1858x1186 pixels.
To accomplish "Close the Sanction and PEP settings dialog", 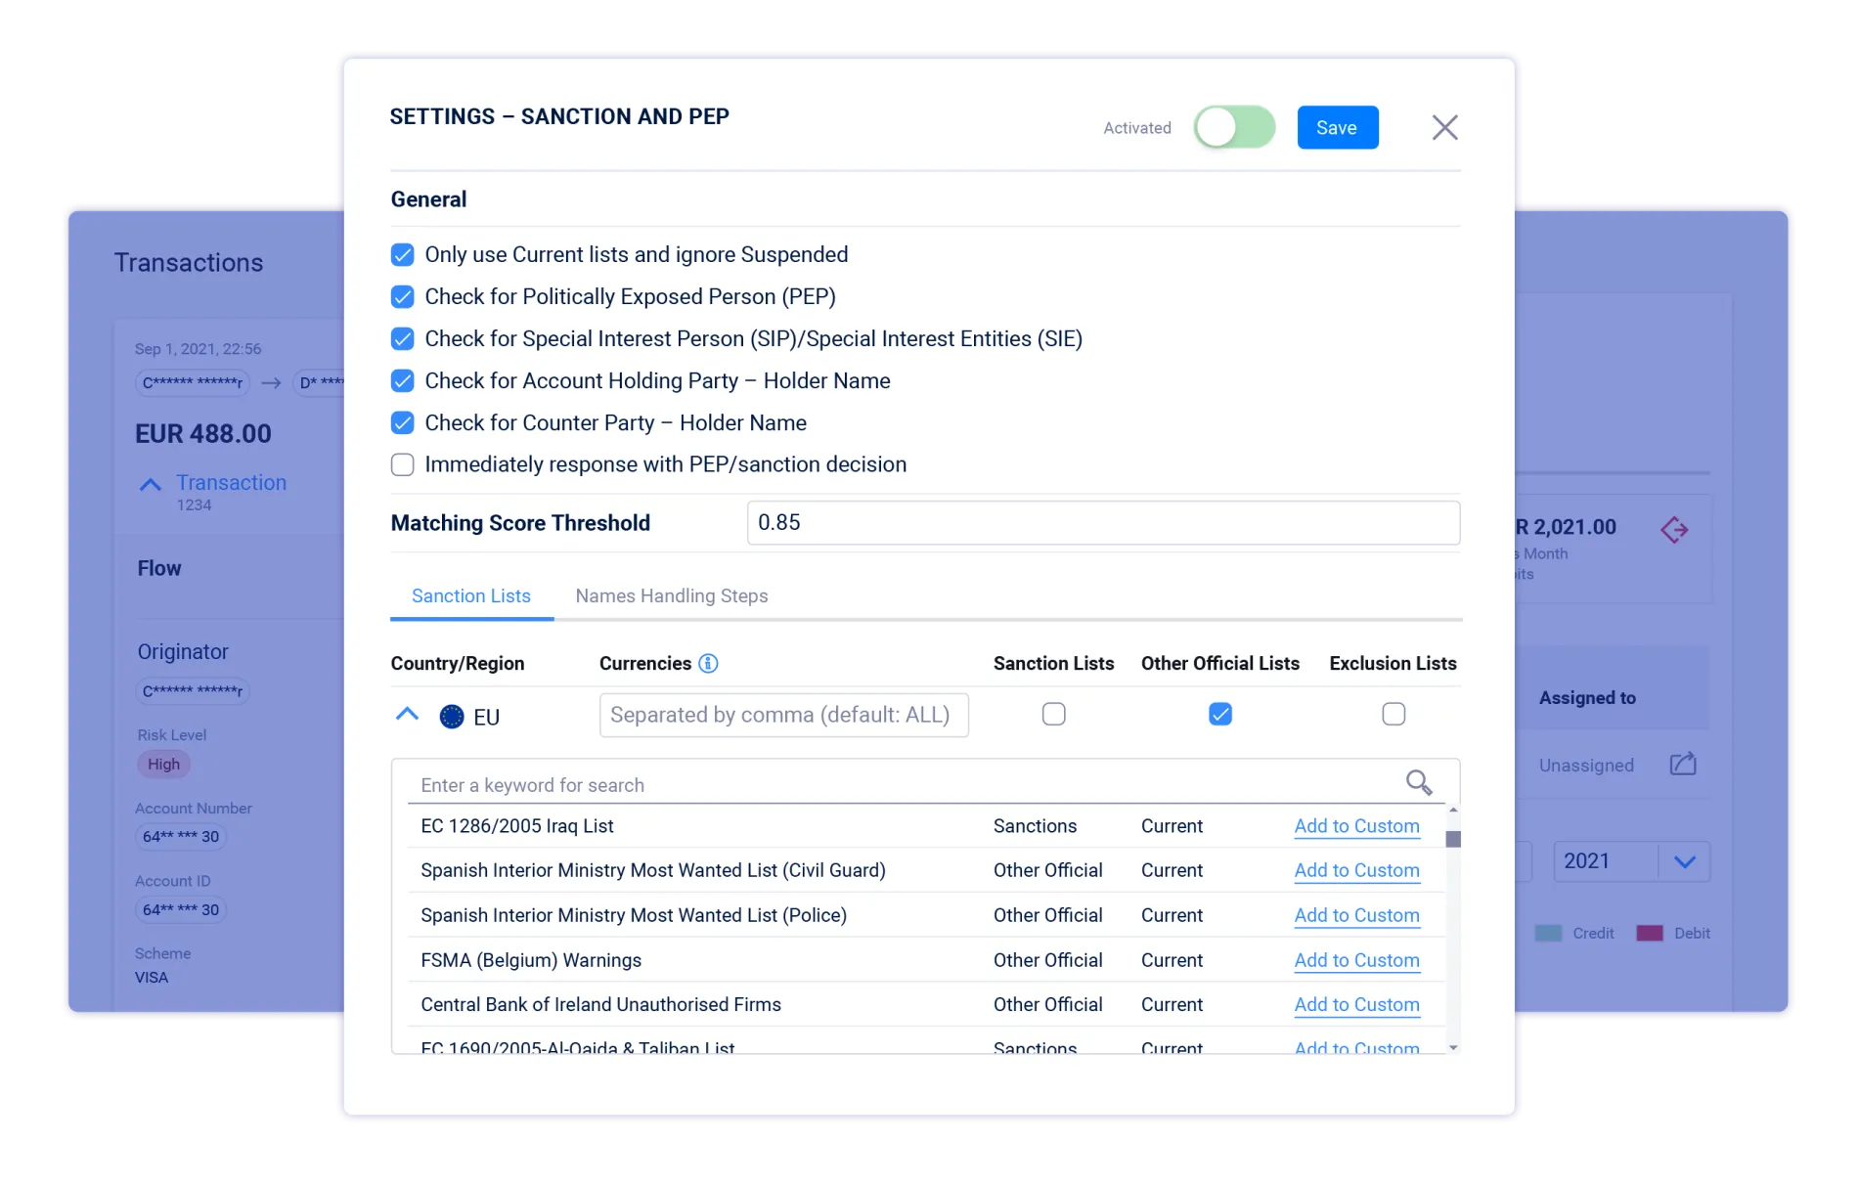I will [1444, 127].
